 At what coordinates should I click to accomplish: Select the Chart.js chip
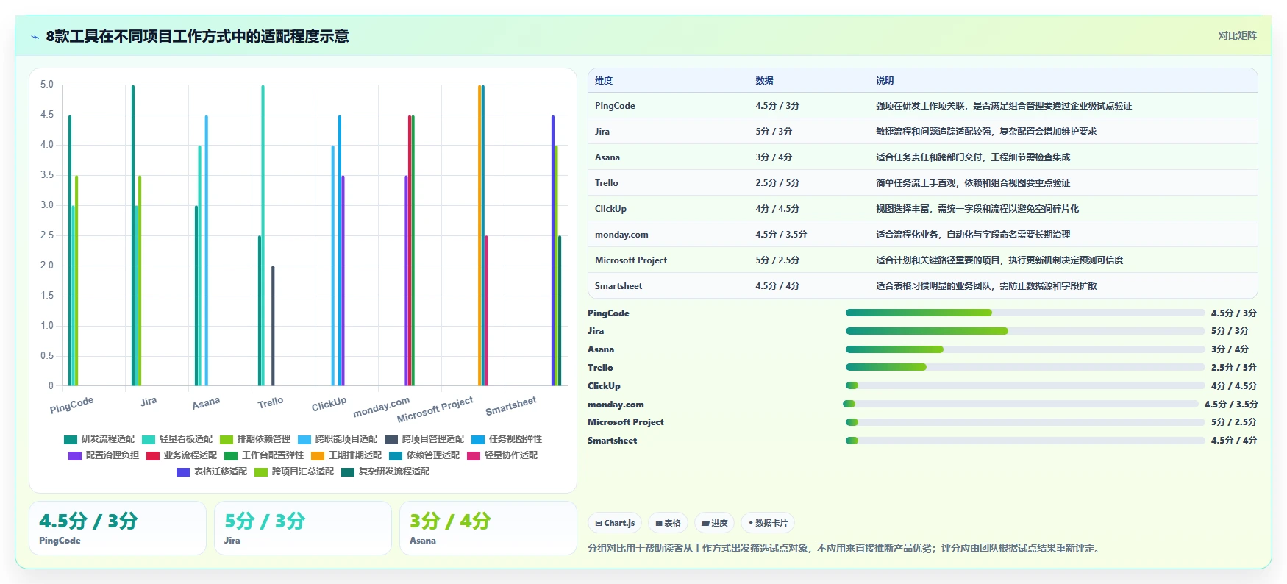[615, 523]
